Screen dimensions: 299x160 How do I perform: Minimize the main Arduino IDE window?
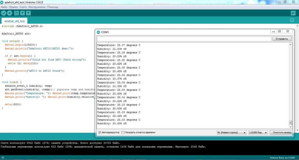tap(280, 2)
